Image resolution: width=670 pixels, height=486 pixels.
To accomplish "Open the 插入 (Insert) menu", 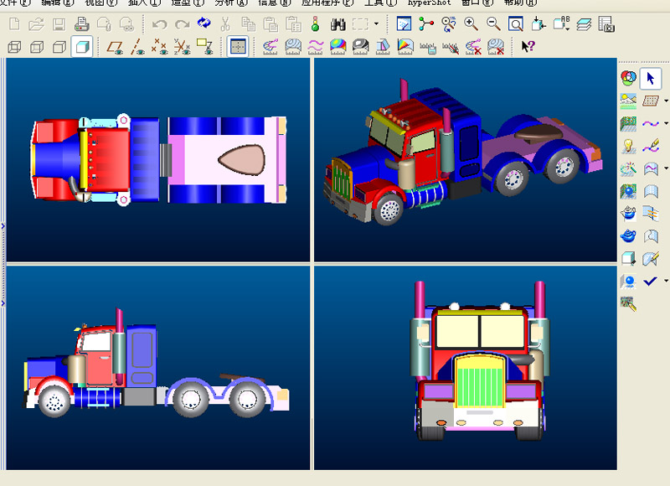I will pos(144,3).
